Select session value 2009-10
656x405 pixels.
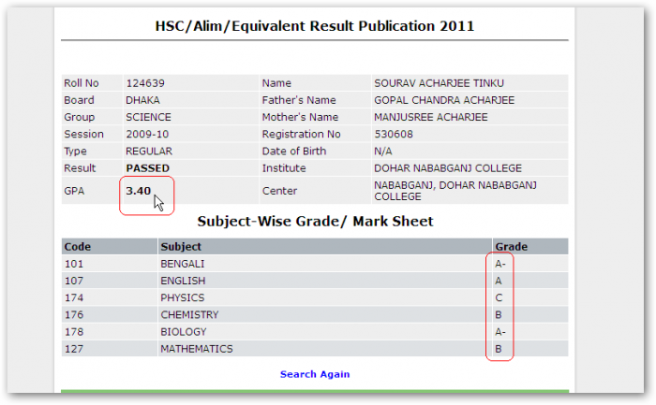coord(147,134)
